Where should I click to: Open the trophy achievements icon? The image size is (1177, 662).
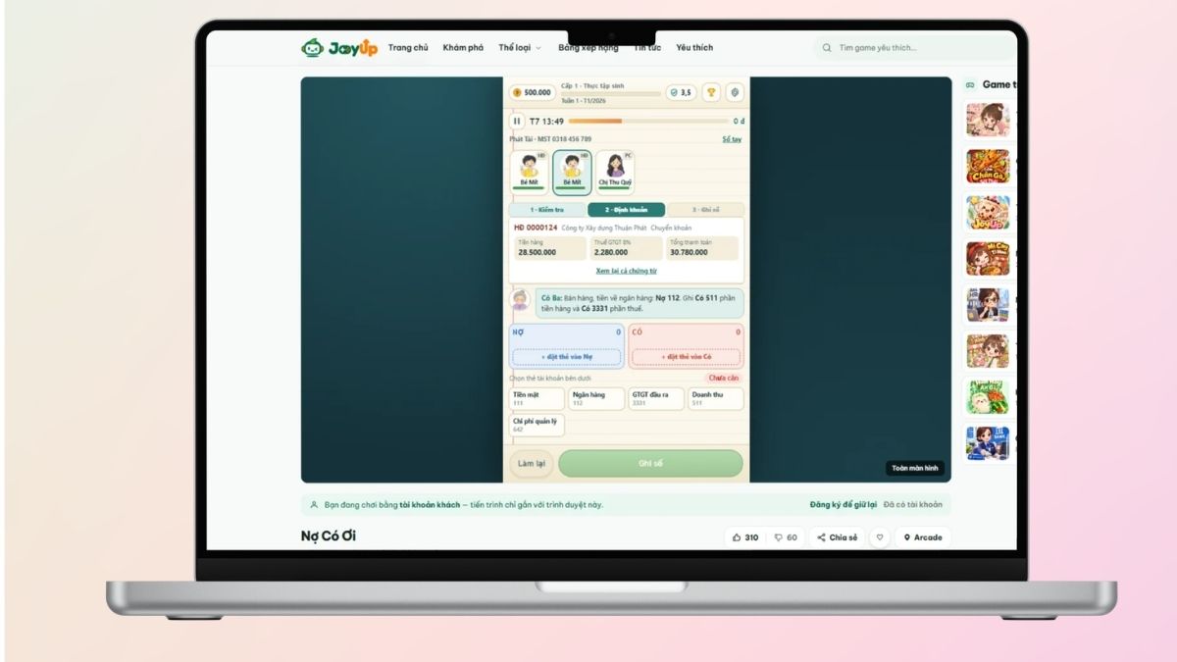(711, 92)
